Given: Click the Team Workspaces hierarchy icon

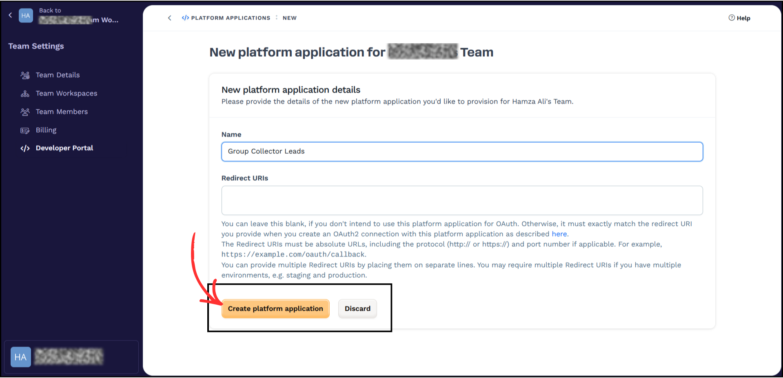Looking at the screenshot, I should click(25, 93).
